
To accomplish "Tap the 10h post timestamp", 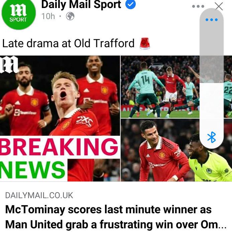I will click(x=48, y=16).
